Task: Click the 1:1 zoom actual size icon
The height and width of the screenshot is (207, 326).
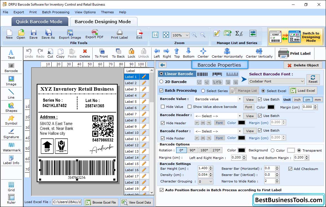Action: [155, 35]
